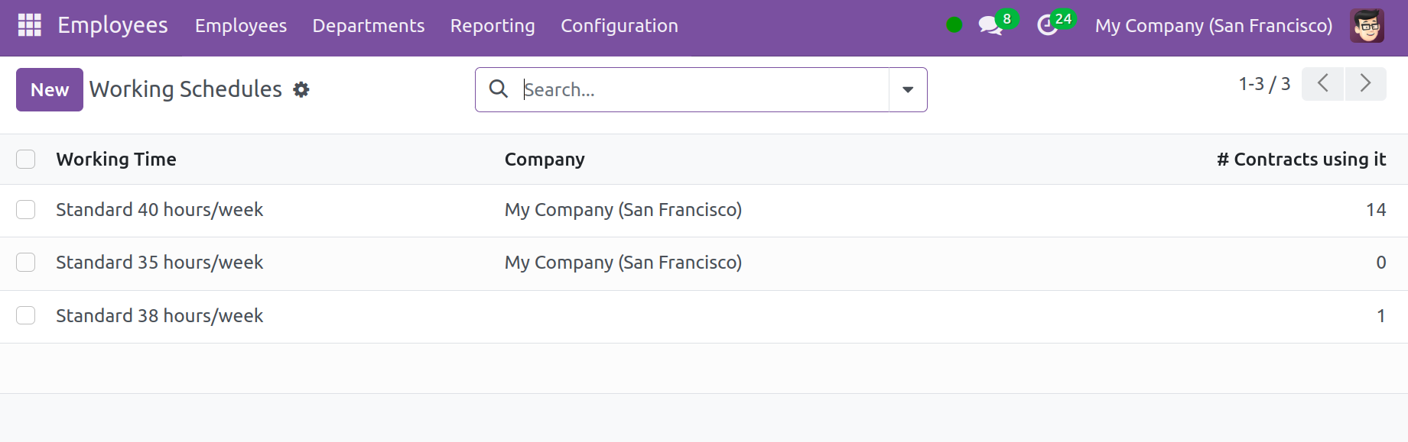Click the gear icon beside Working Schedules

click(x=301, y=89)
